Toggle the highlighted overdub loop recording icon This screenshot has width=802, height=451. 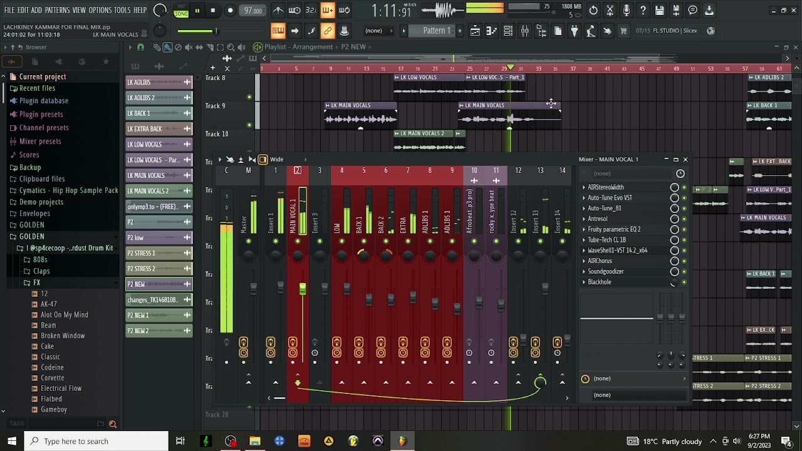[x=327, y=10]
